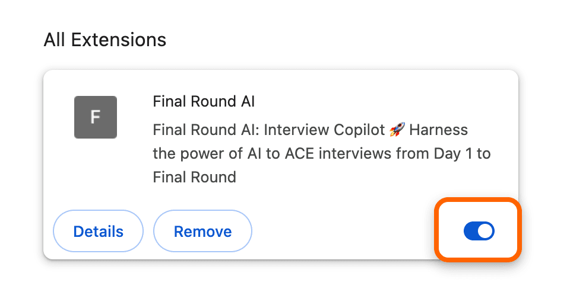Click the white knob of the toggle

[x=486, y=231]
